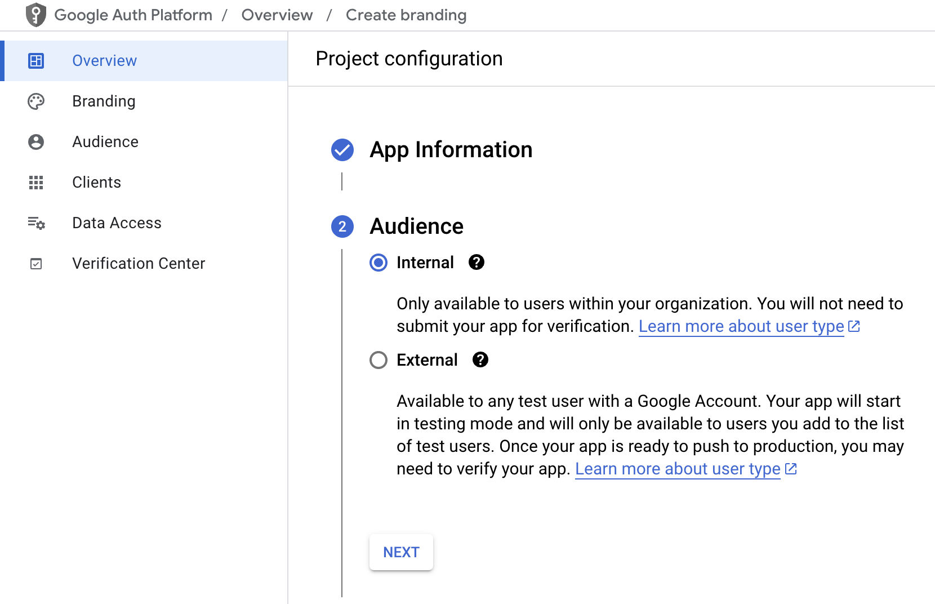This screenshot has height=604, width=935.
Task: Click the Verification Center checkbox icon
Action: (x=36, y=264)
